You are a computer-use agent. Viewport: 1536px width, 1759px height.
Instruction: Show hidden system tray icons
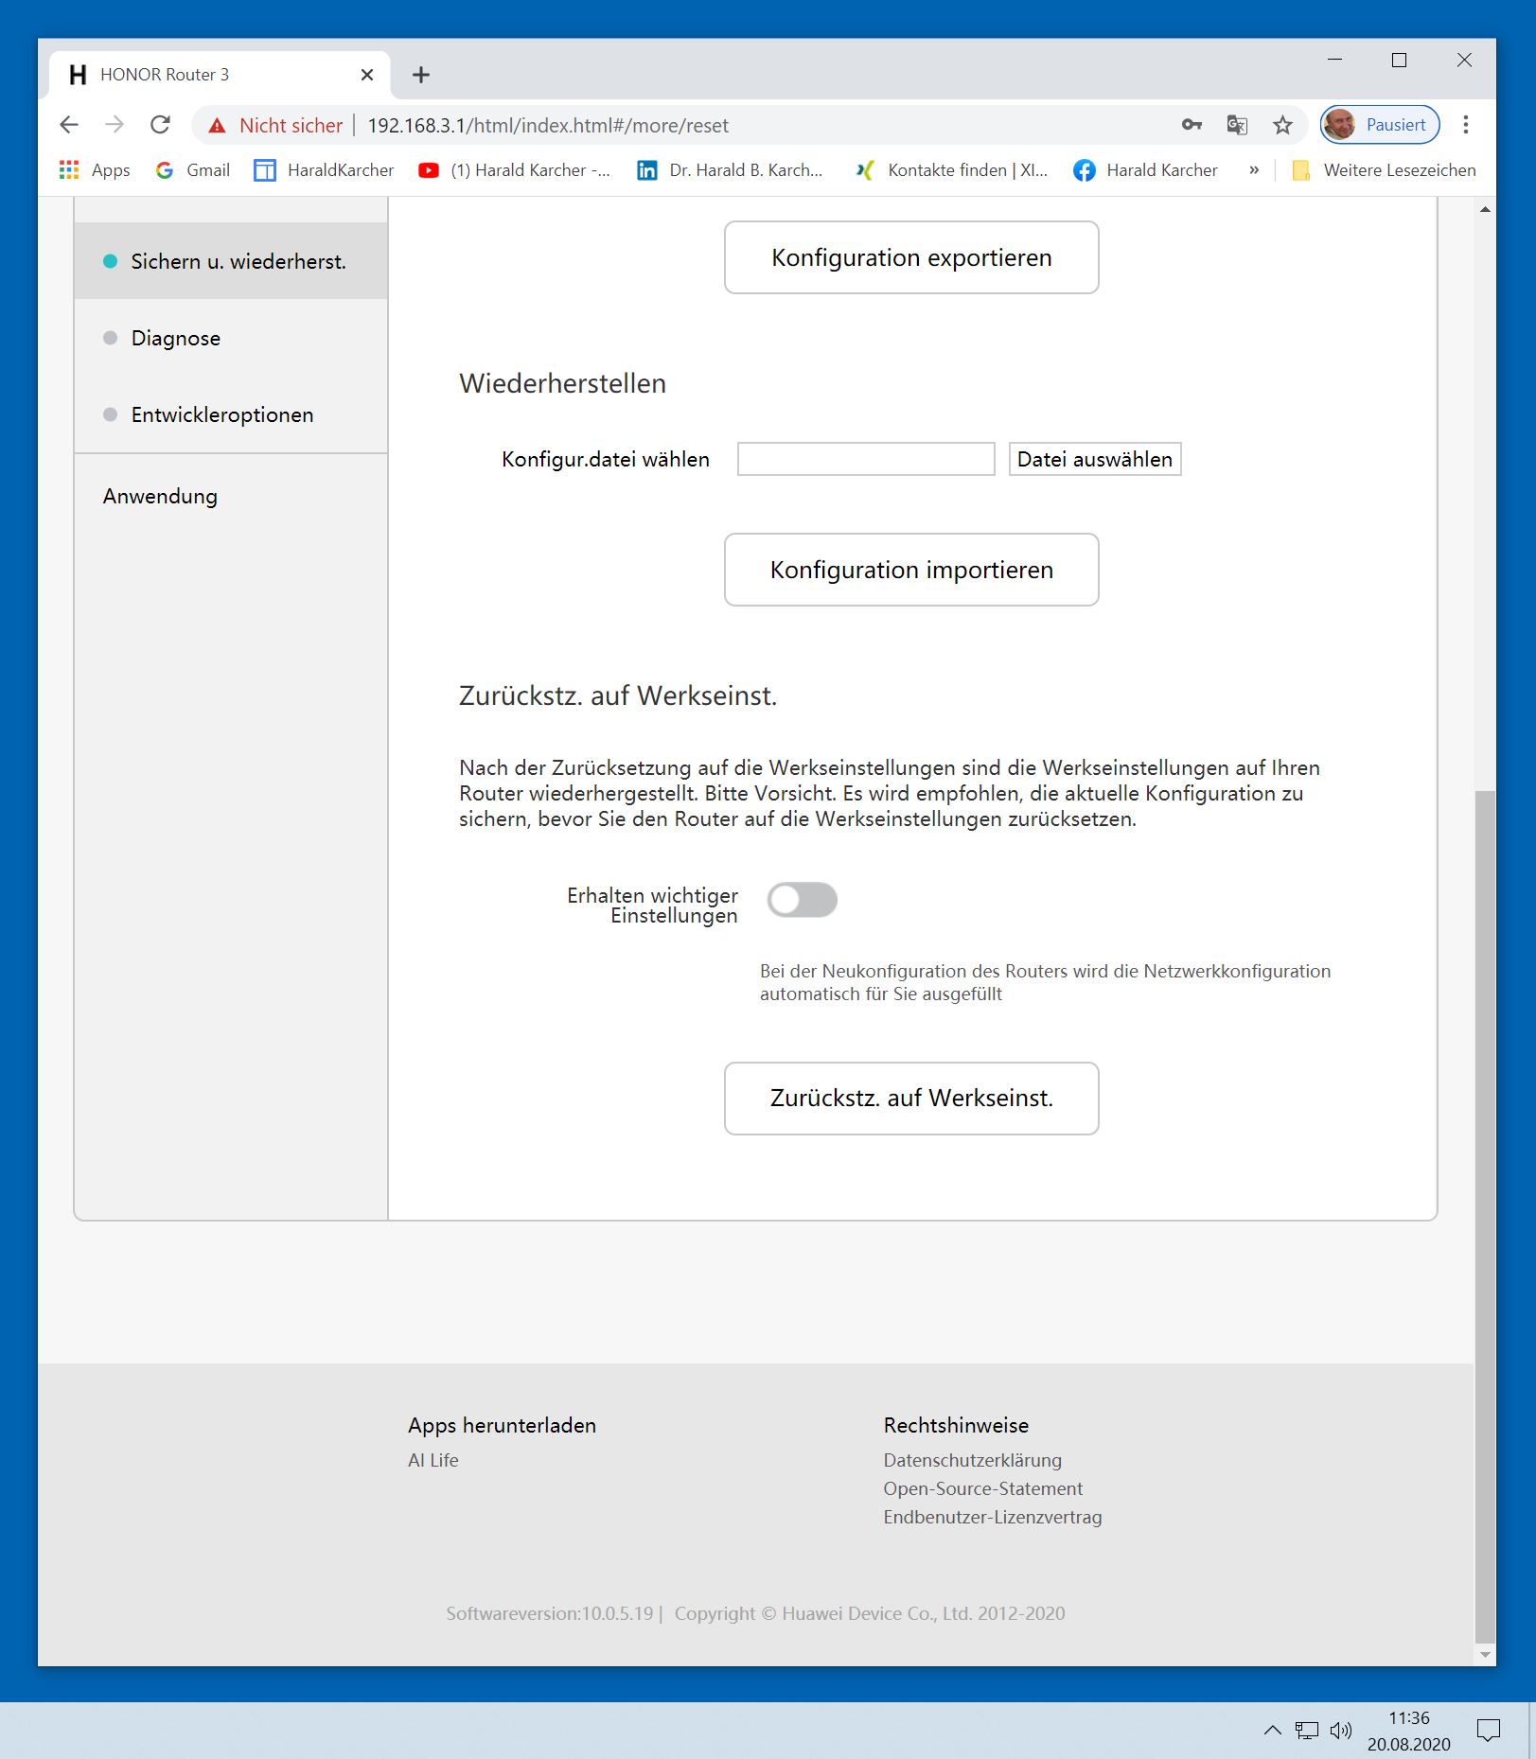pos(1273,1731)
